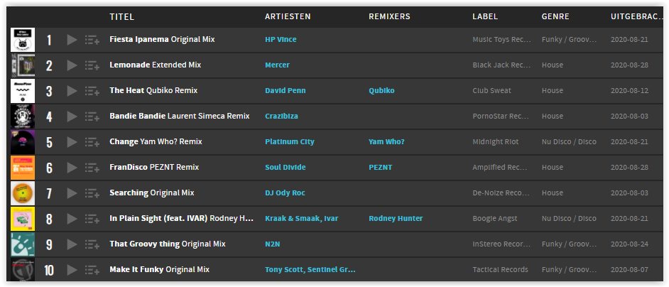Play Change Yam Who? Remix

(72, 142)
